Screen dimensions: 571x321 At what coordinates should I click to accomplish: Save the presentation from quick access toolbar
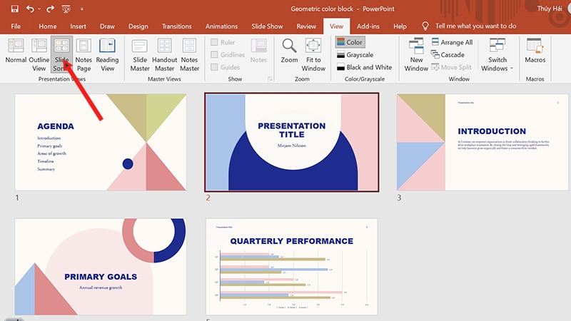14,9
